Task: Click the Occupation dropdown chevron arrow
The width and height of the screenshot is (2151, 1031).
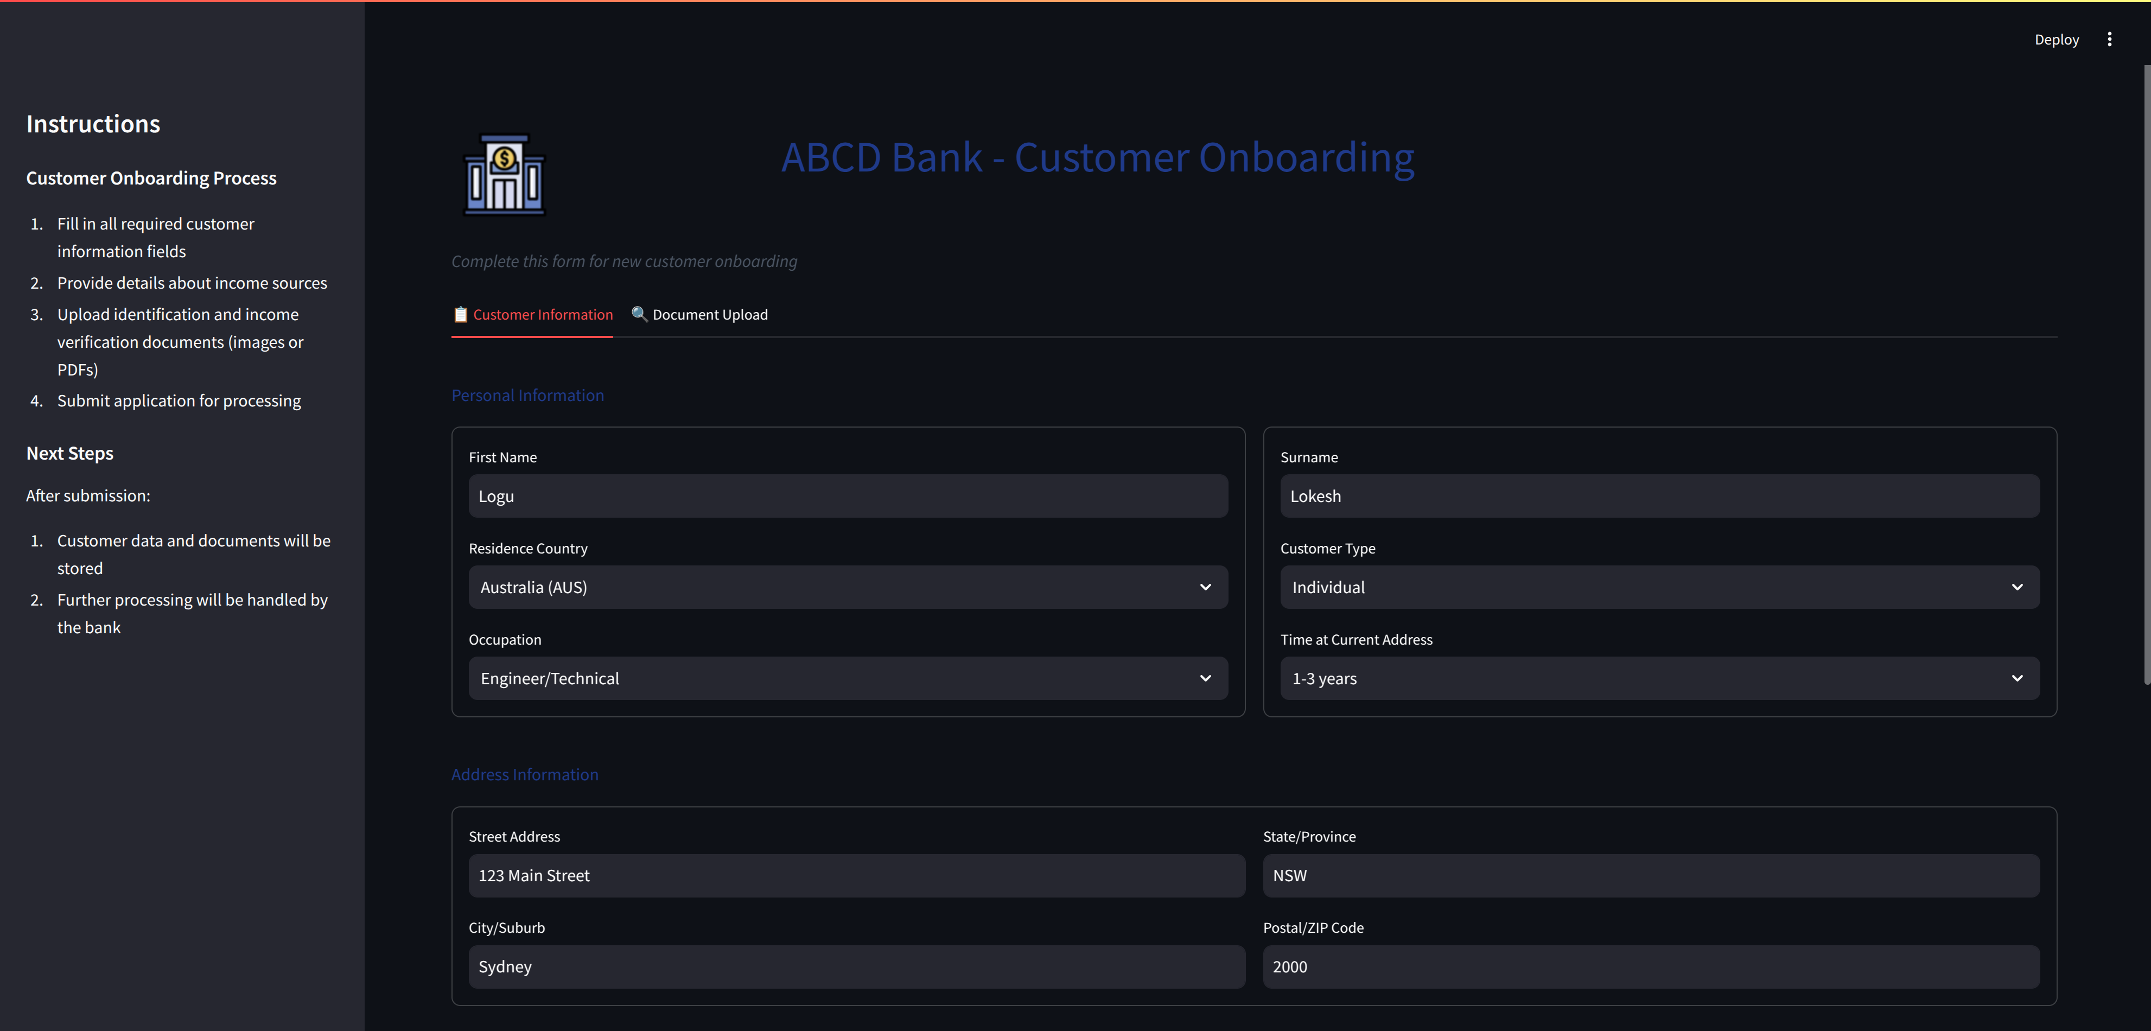Action: coord(1205,678)
